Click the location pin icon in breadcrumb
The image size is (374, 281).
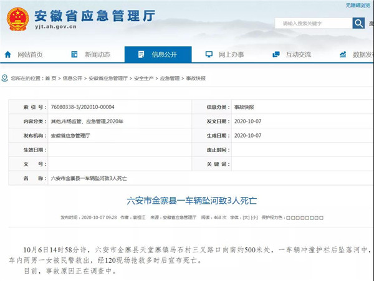coord(5,79)
